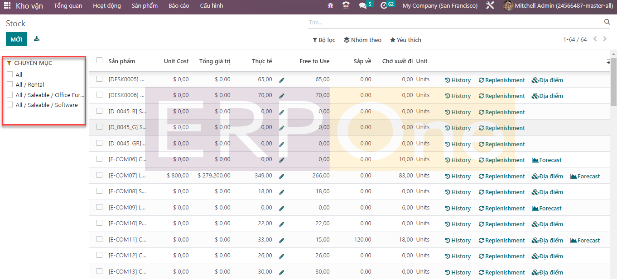Screen dimensions: 617x279
Task: Tick the All / Saleable / Software checkbox
Action: tap(10, 105)
